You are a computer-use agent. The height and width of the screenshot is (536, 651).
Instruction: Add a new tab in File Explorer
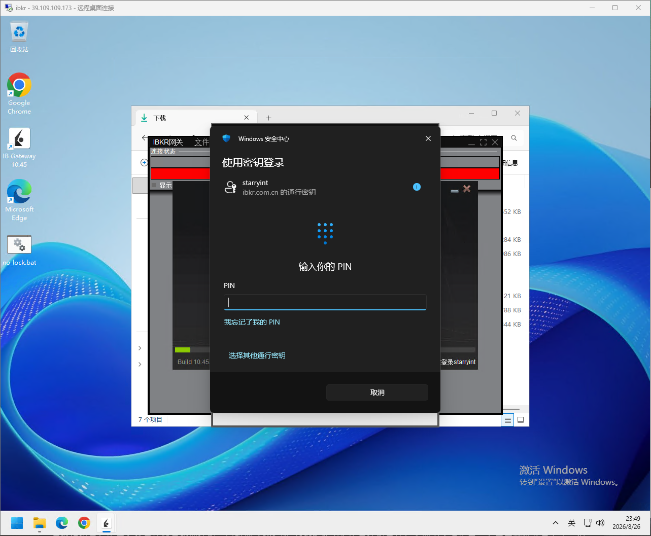click(268, 118)
